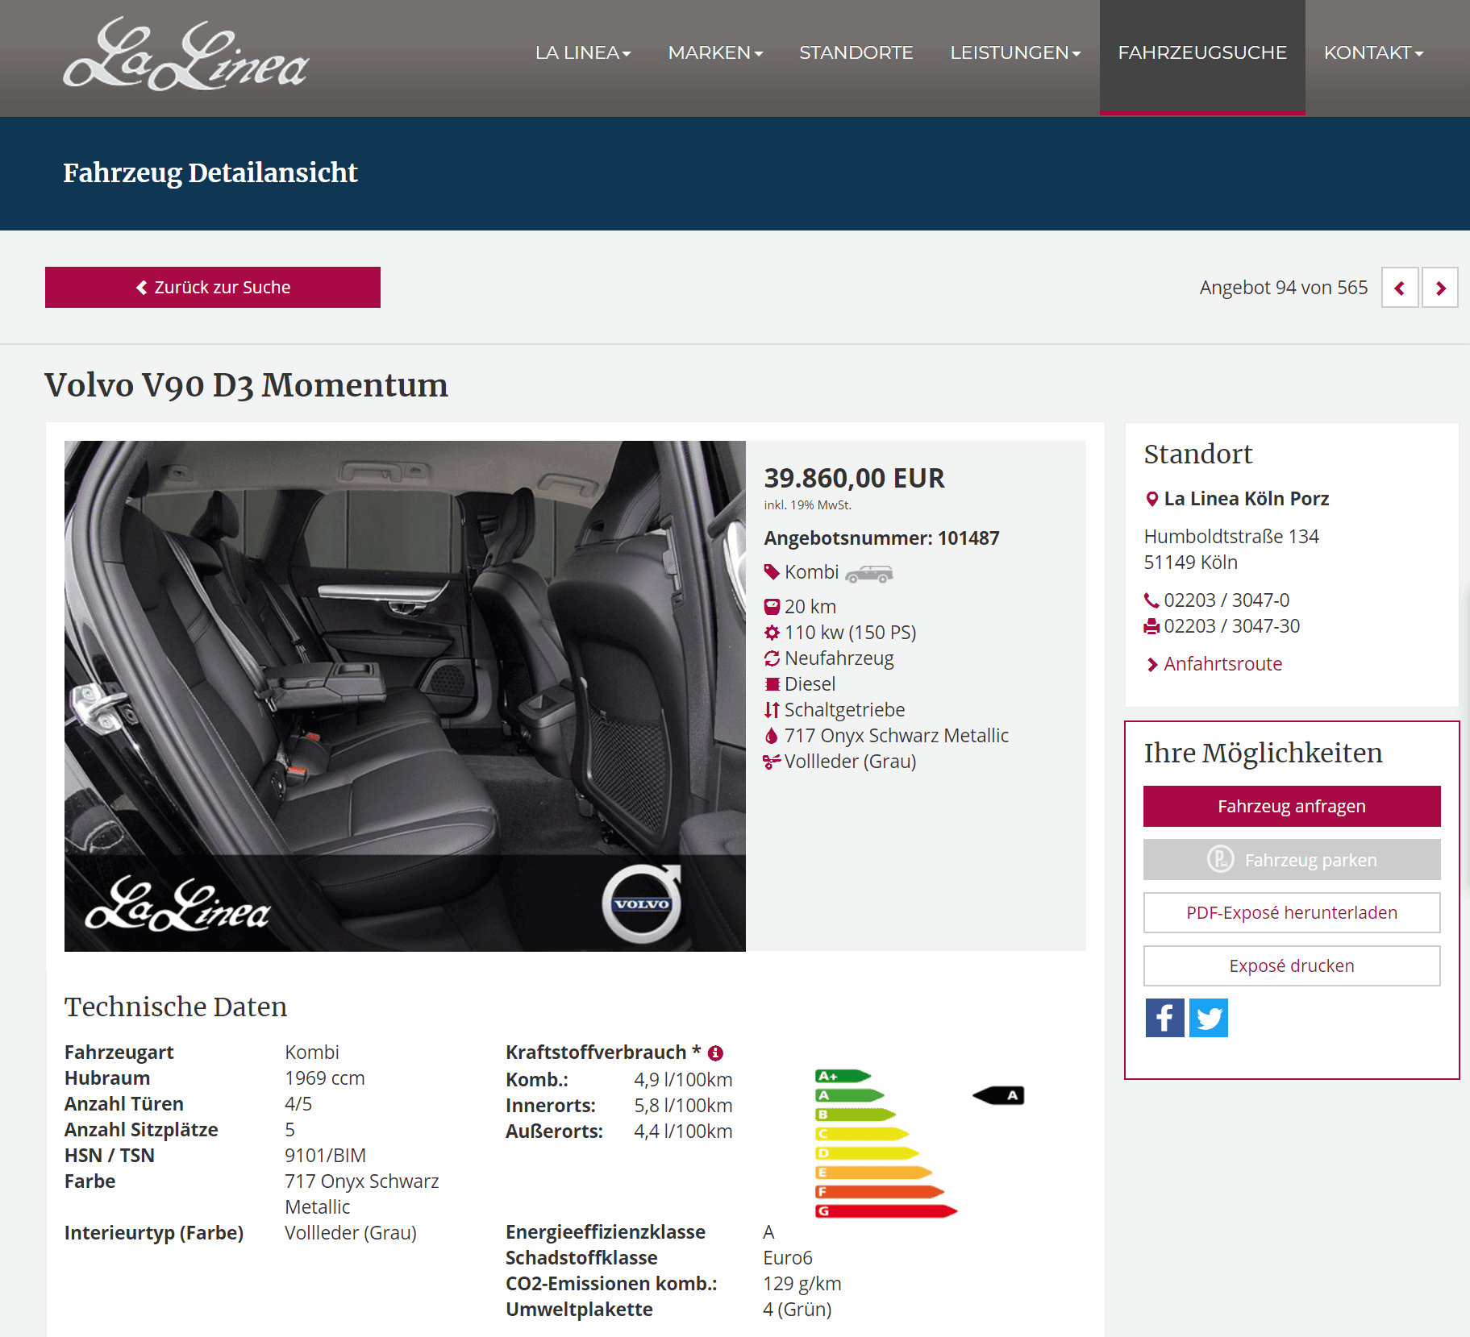The height and width of the screenshot is (1337, 1470).
Task: Click the La Linea logo in header
Action: (x=186, y=53)
